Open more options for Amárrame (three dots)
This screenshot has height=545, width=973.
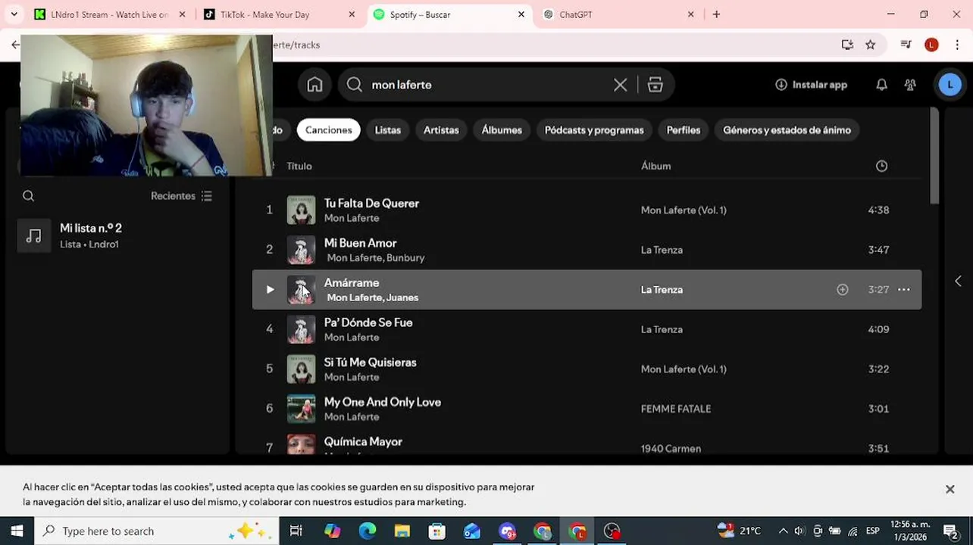903,289
